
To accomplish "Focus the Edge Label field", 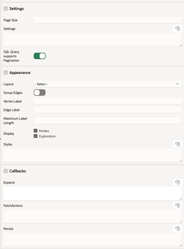I will [x=108, y=110].
